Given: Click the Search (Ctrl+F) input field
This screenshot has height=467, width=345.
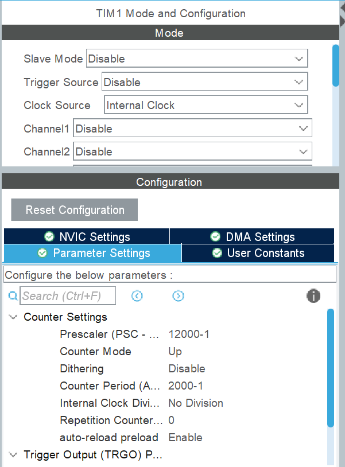Looking at the screenshot, I should [x=68, y=296].
